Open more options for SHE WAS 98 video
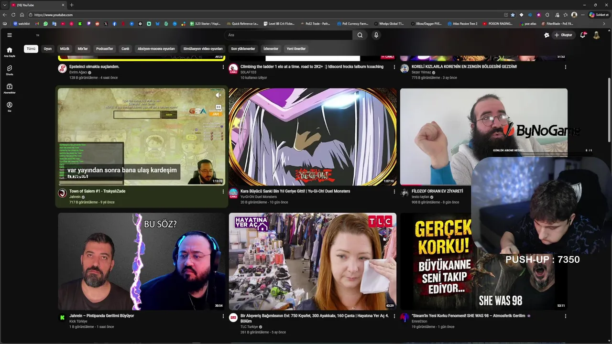612x344 pixels. [565, 316]
